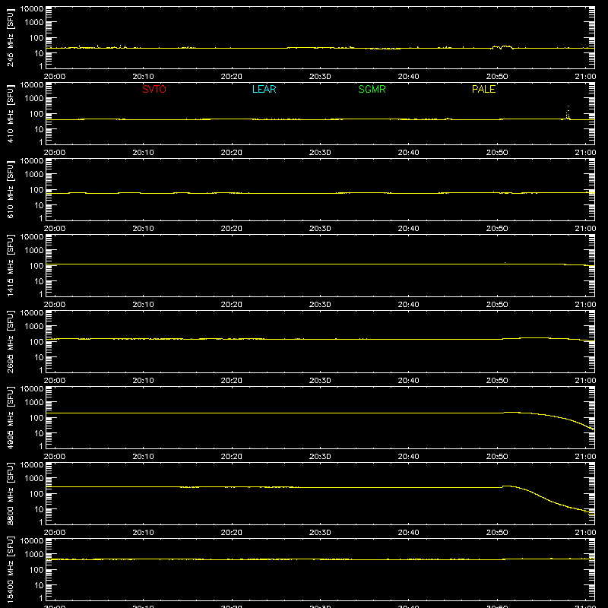Select the 410 MHz [SFU] axis label

[10, 113]
